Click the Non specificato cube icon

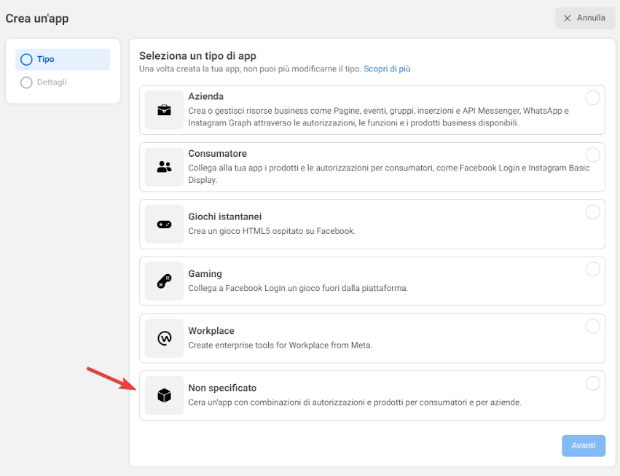tap(164, 395)
